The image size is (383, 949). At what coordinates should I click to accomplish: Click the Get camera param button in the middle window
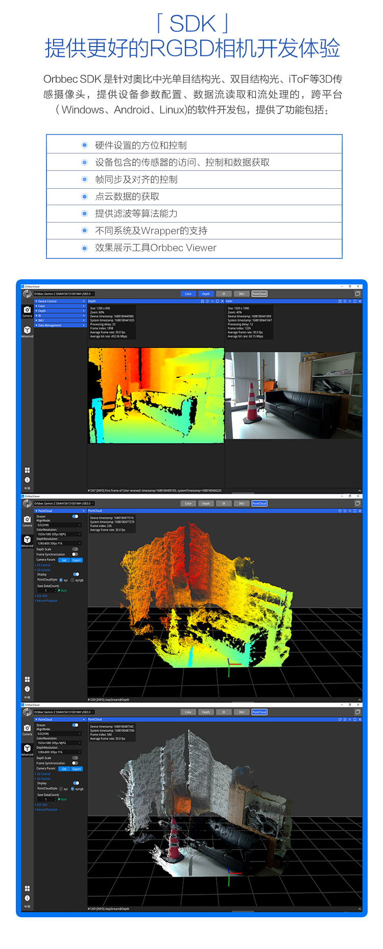(x=64, y=560)
